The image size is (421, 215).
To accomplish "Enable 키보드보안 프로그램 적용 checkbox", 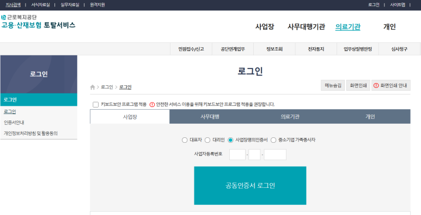I will (96, 104).
